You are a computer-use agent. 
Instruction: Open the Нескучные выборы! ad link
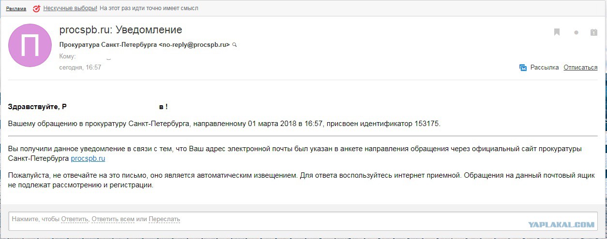(70, 8)
